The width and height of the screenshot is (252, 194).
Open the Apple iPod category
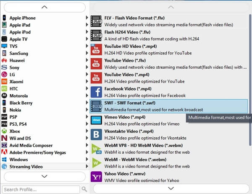[45, 32]
